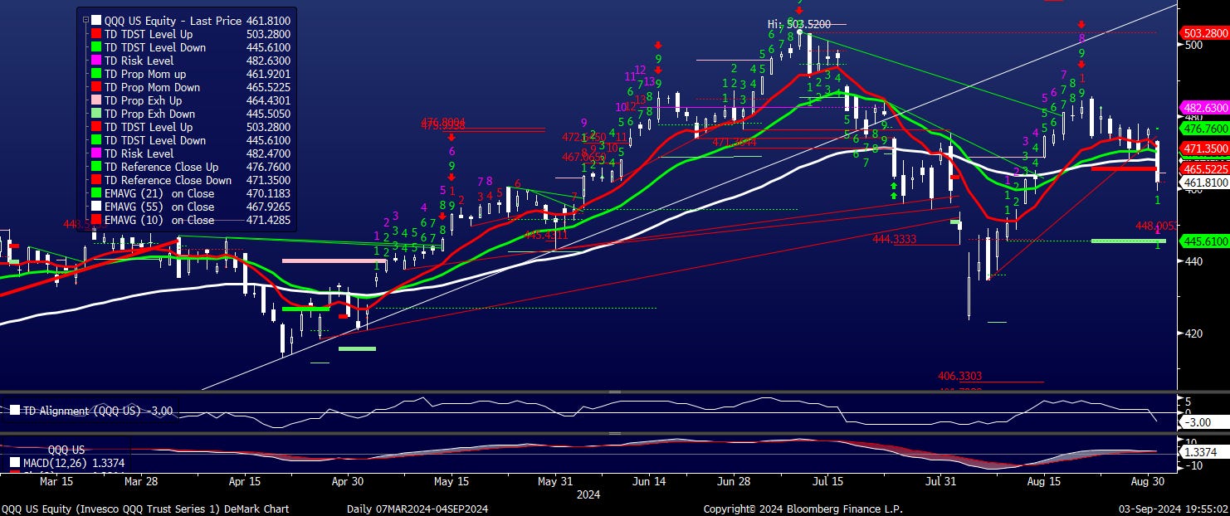Click the 482.4700 value in the legend

coord(267,153)
